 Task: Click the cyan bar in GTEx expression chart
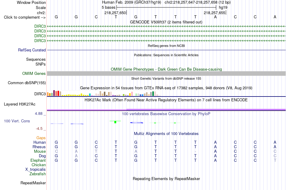(90, 95)
